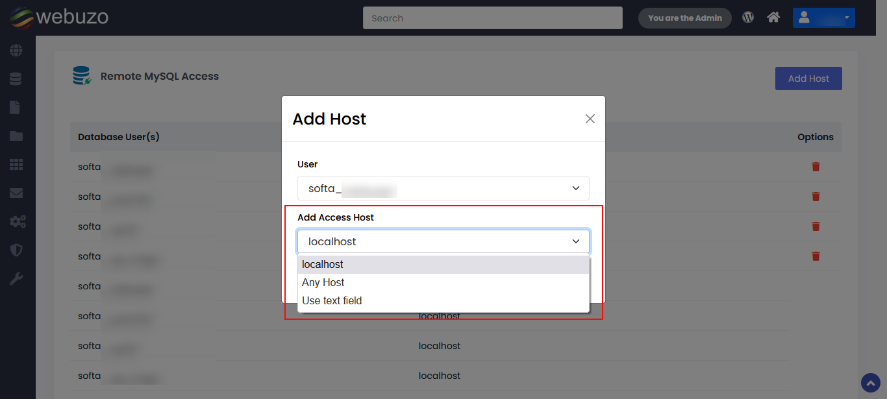Close the Add Host dialog
The image size is (887, 399).
pyautogui.click(x=590, y=119)
